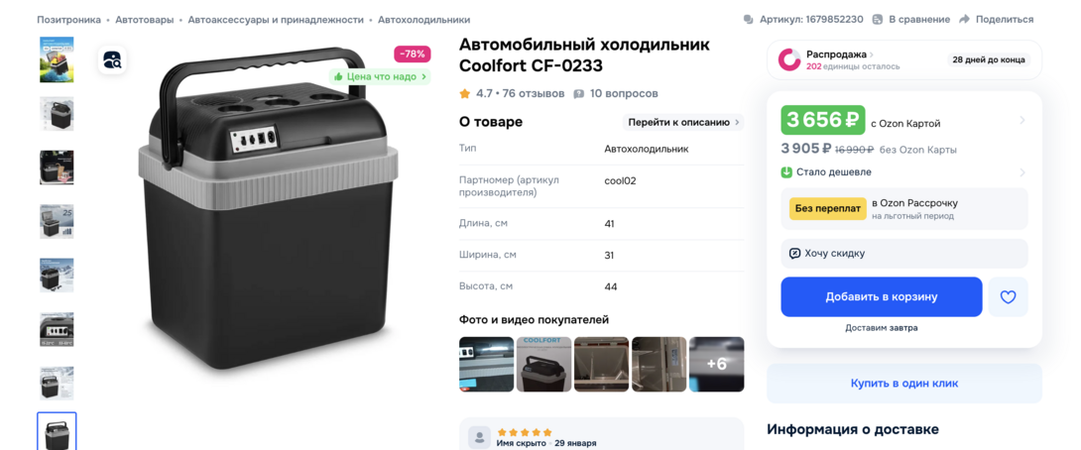The height and width of the screenshot is (450, 1081).
Task: Click the Хочу скидку discount icon
Action: [795, 253]
